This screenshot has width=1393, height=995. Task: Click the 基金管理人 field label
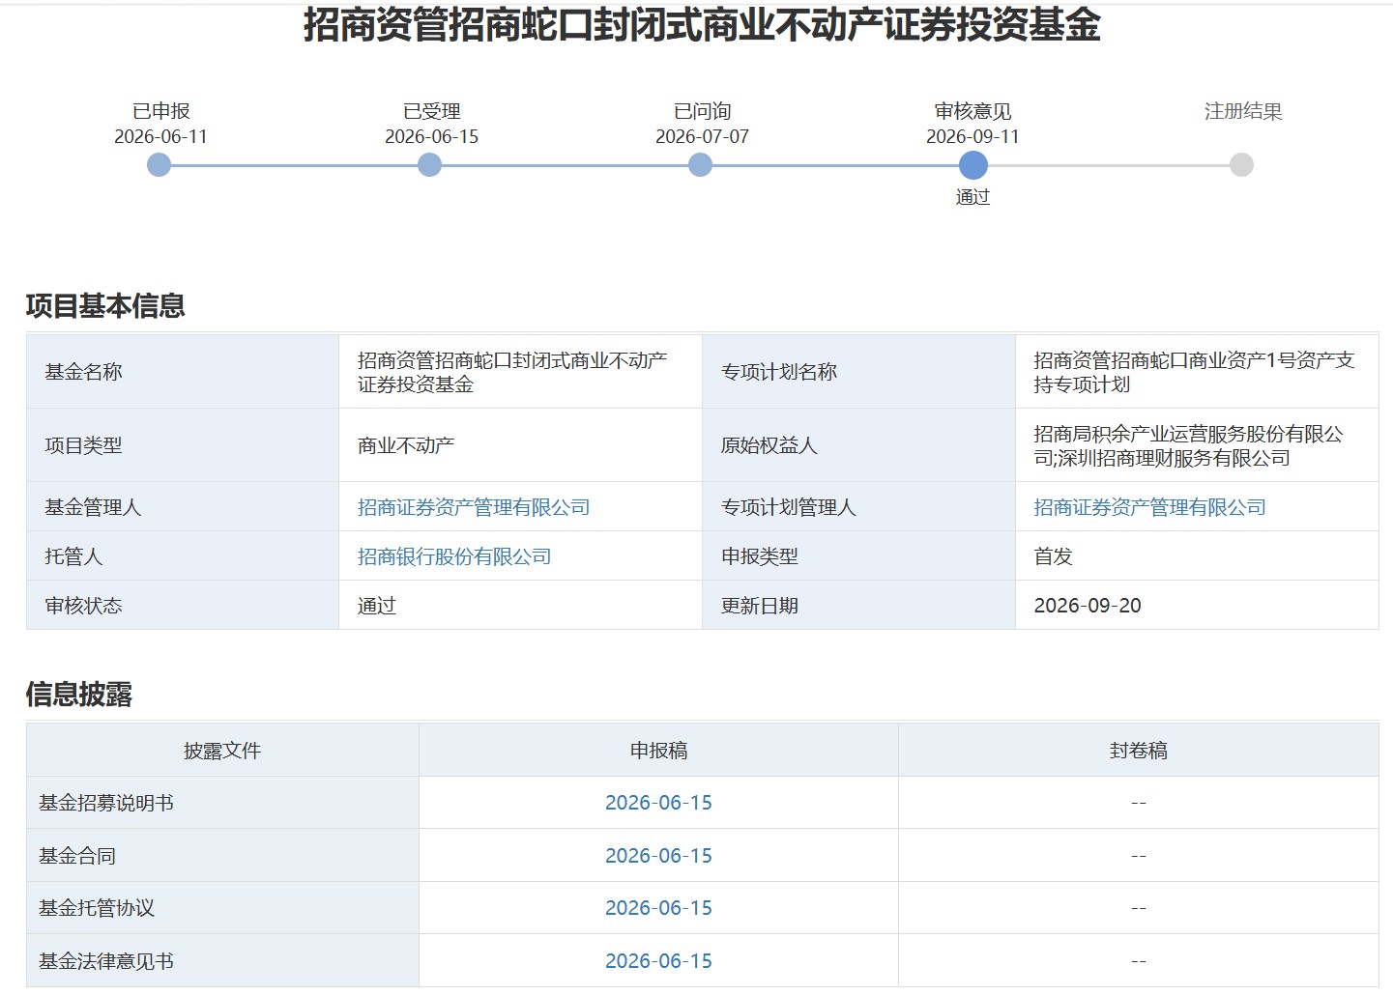[x=93, y=507]
